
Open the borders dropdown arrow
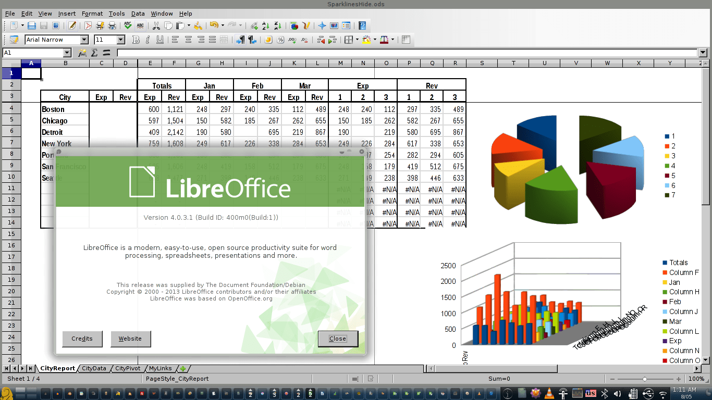click(x=357, y=39)
